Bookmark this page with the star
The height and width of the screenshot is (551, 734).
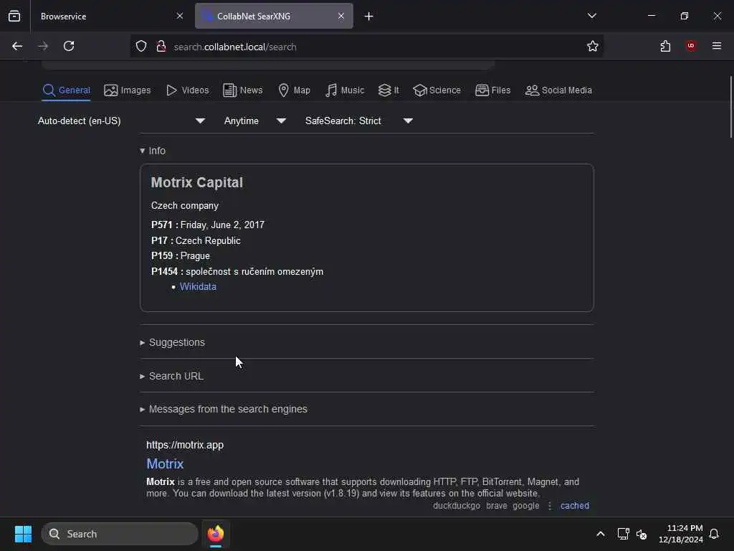tap(593, 46)
